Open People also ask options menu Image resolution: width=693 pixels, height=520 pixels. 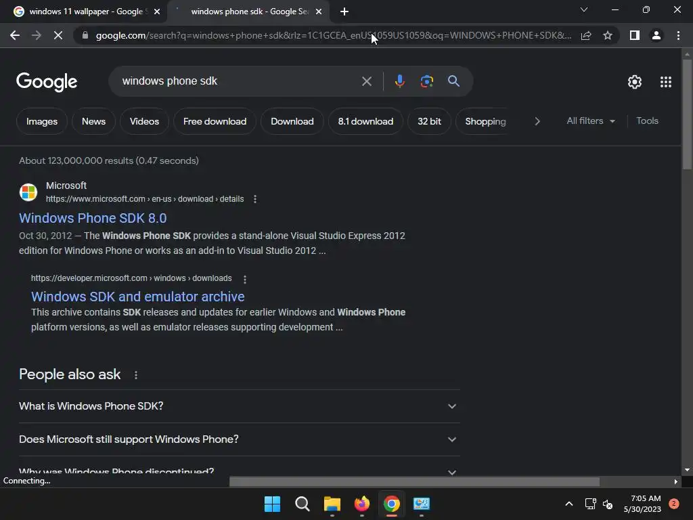[135, 375]
